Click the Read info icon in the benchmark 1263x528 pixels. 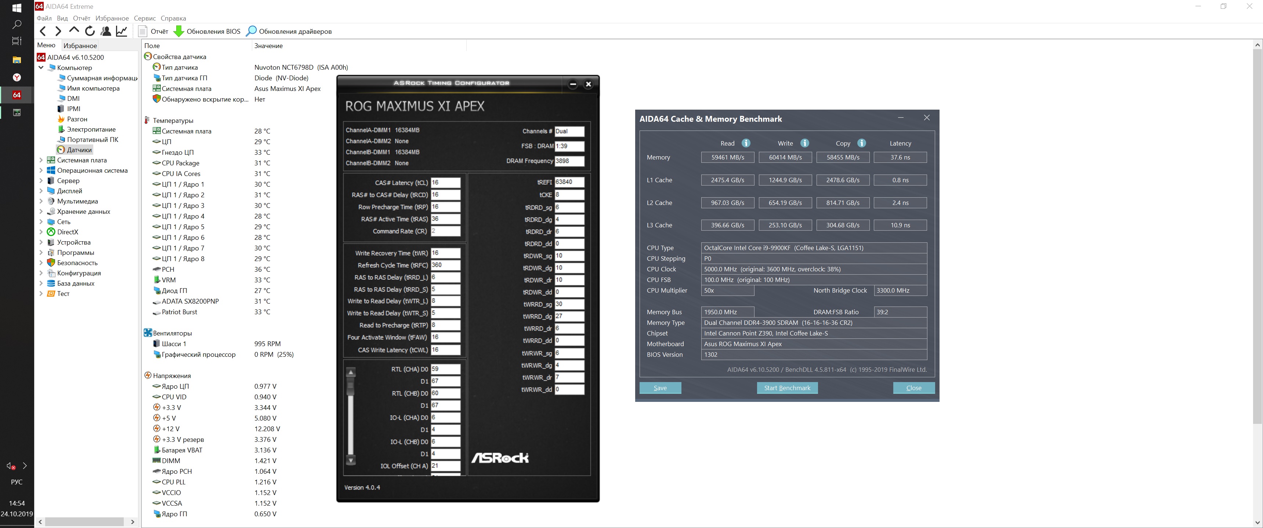pyautogui.click(x=746, y=143)
